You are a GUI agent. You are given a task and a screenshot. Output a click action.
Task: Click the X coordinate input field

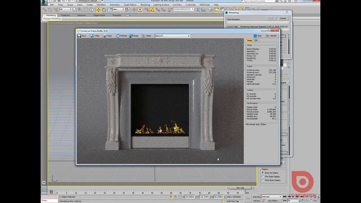click(190, 197)
